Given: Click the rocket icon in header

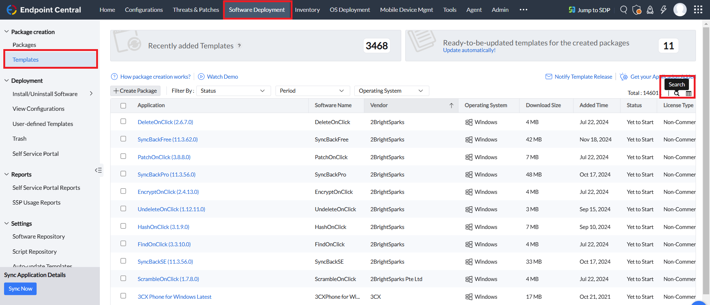Looking at the screenshot, I should 650,10.
